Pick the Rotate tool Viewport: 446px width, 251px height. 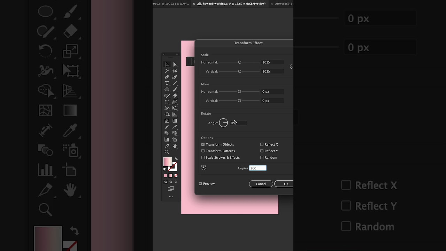pyautogui.click(x=167, y=102)
